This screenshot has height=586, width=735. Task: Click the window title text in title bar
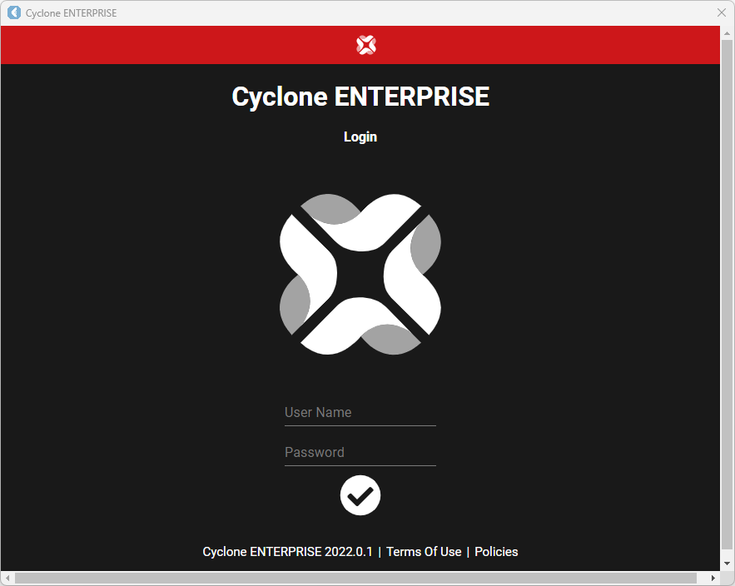pos(72,13)
